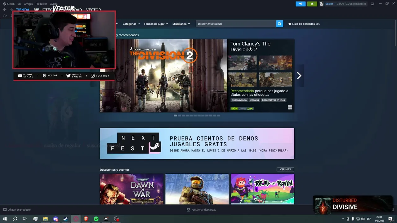
Task: Open the Amigos menu
Action: [29, 4]
